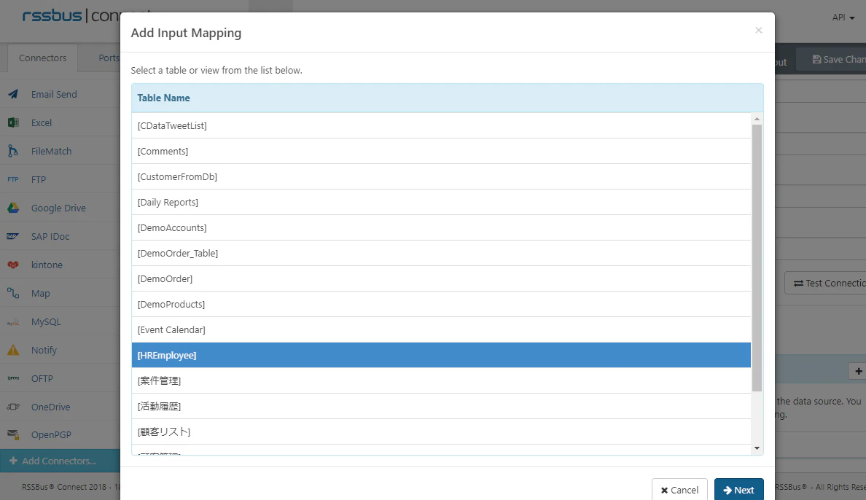This screenshot has height=500, width=866.
Task: Select the highlighted [HREmployee] table
Action: [x=441, y=355]
